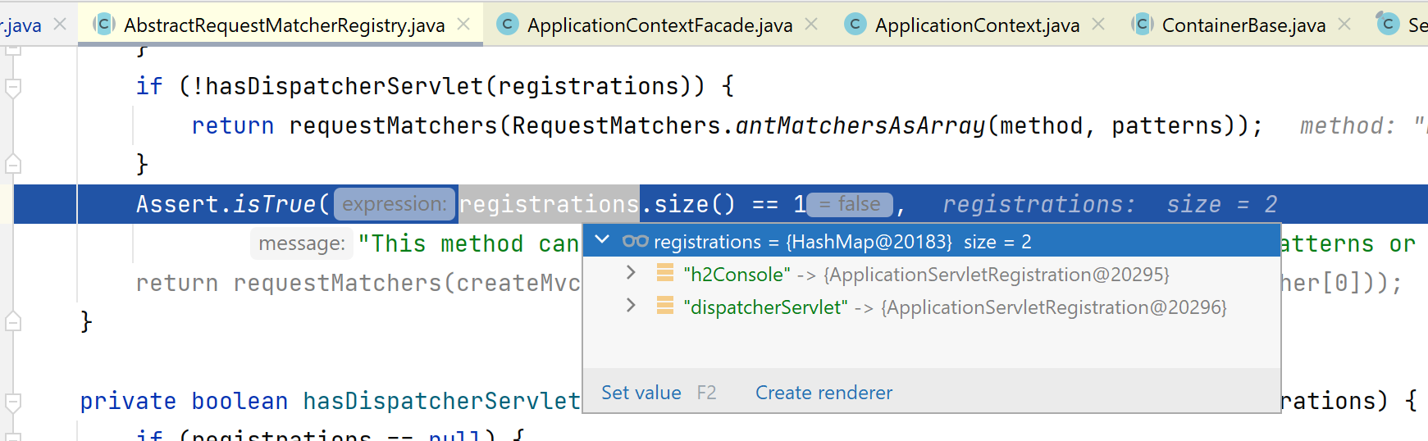
Task: Click the class icon of AbstractRequestMatcherRegistry.java tab
Action: point(103,25)
